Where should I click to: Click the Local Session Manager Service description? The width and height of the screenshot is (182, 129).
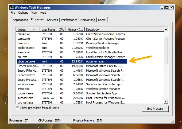tap(106, 57)
